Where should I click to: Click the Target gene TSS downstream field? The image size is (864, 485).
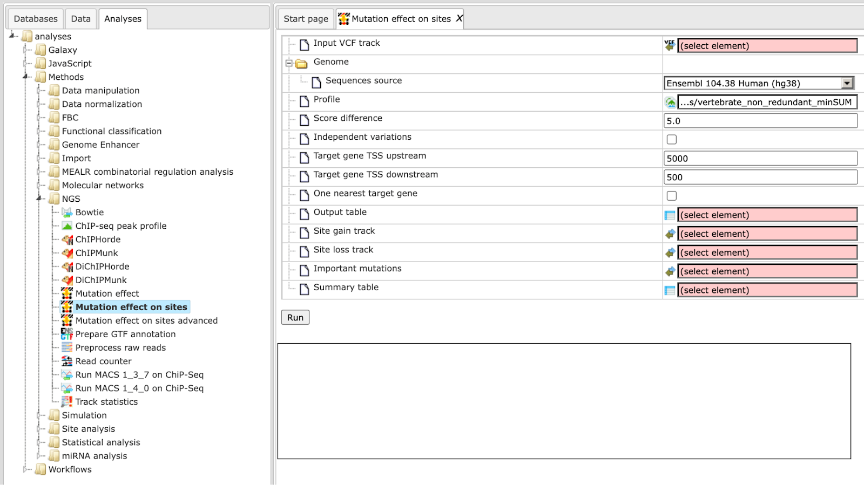click(x=760, y=177)
